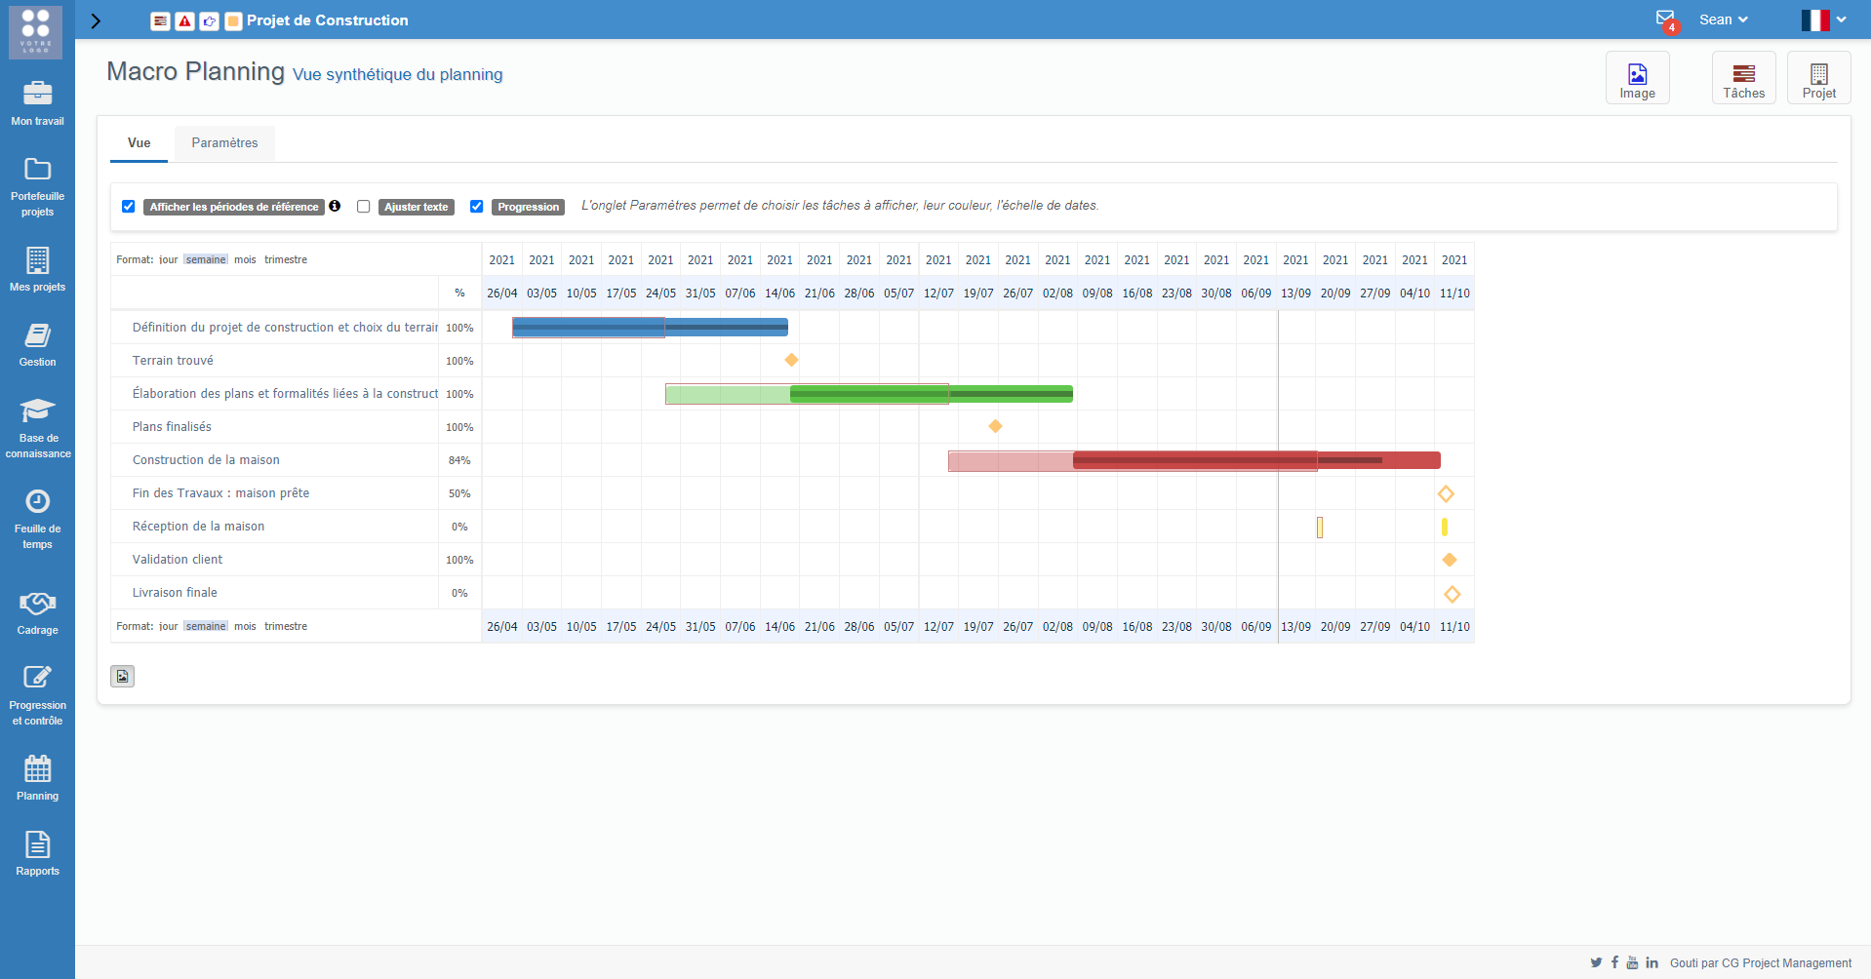Open Portefeuille projets section

tap(37, 186)
